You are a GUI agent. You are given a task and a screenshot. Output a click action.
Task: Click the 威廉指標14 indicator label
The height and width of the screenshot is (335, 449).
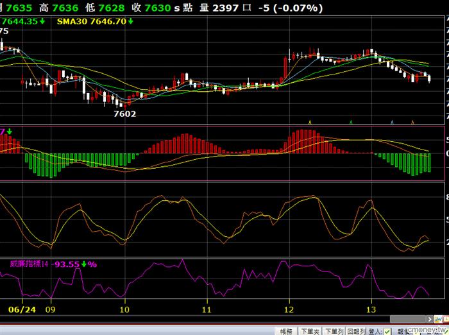pyautogui.click(x=29, y=264)
